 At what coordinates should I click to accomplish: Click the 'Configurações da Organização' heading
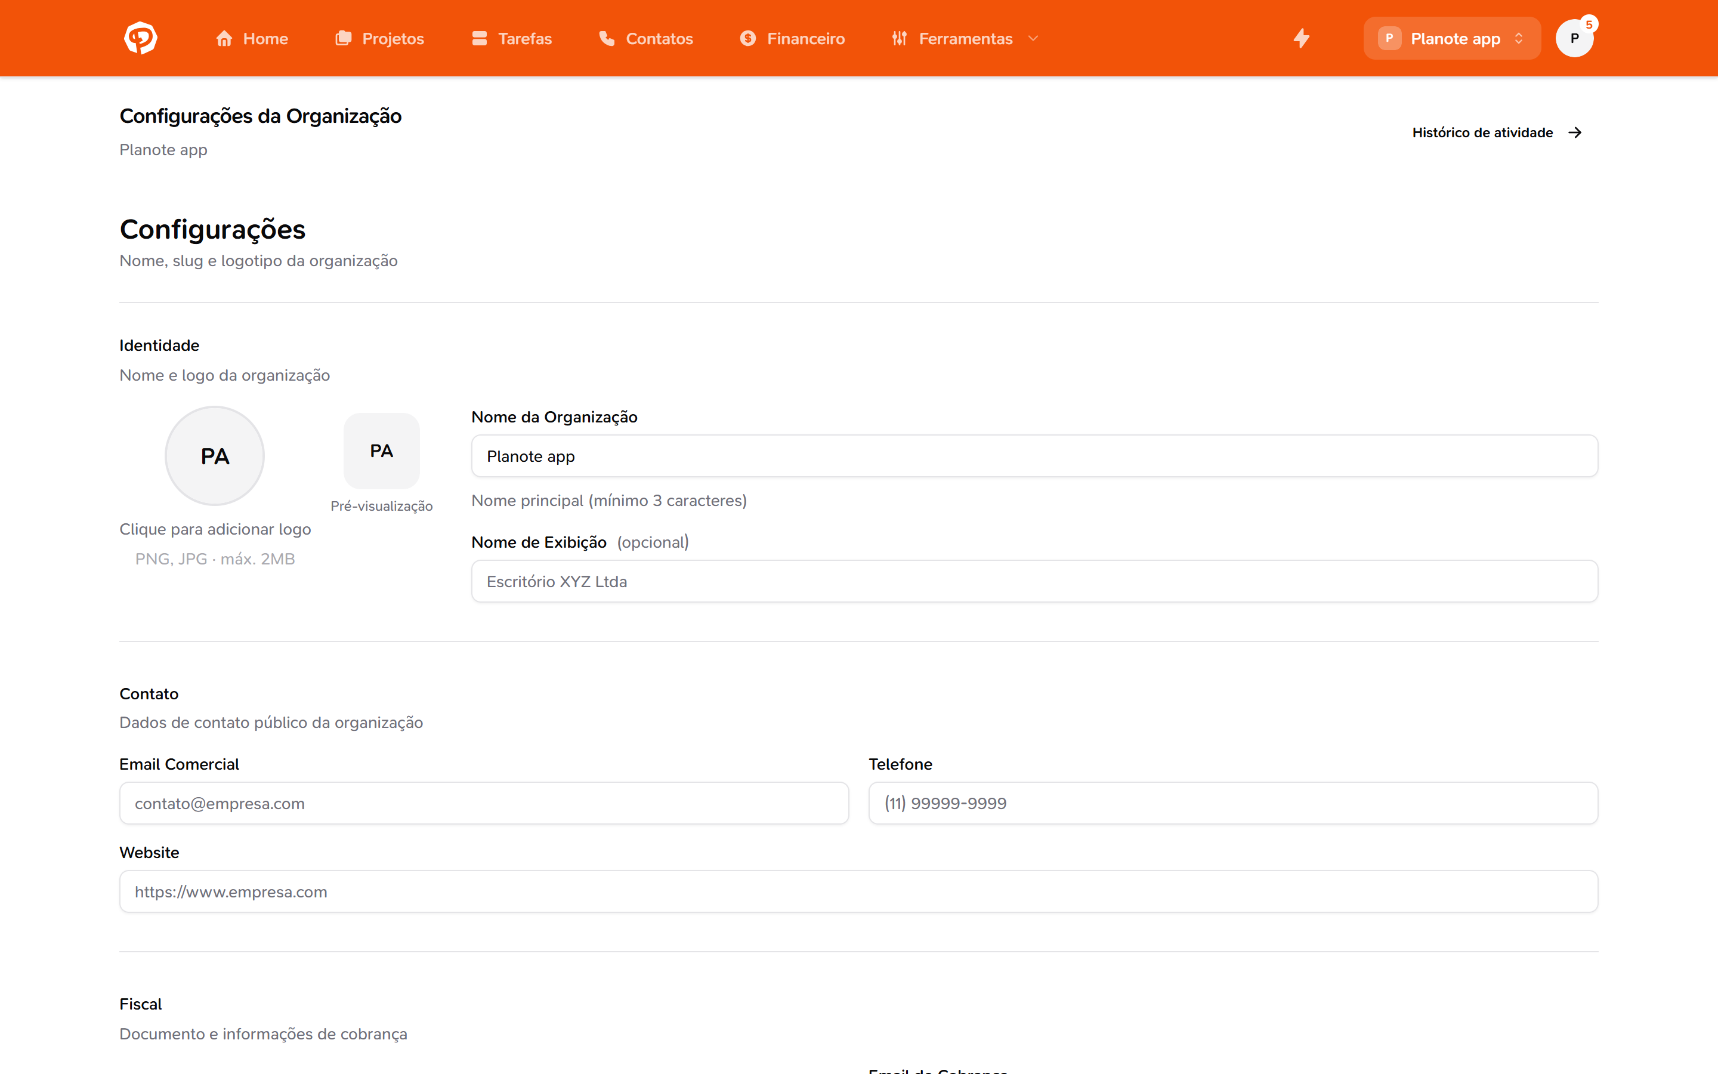(x=261, y=116)
